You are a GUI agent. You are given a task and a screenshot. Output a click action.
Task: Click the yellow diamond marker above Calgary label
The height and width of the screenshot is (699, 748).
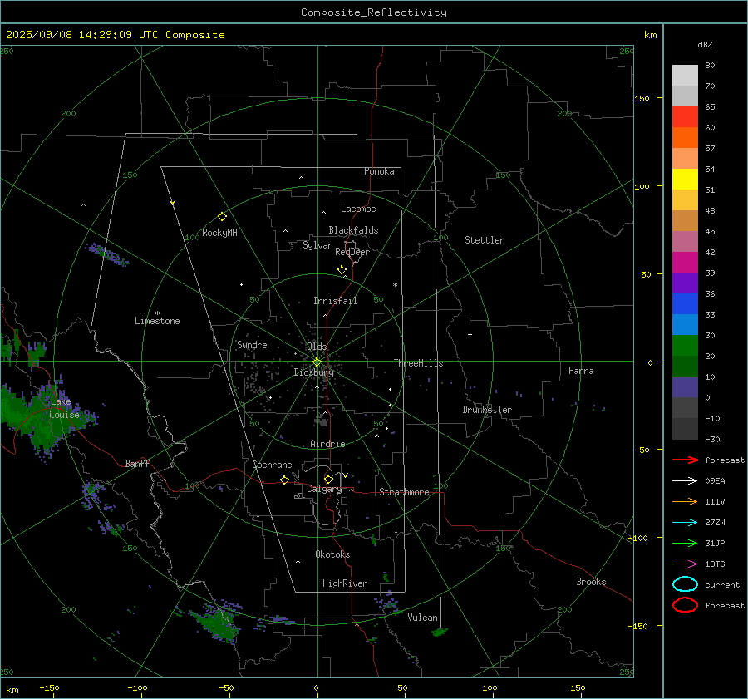(328, 479)
